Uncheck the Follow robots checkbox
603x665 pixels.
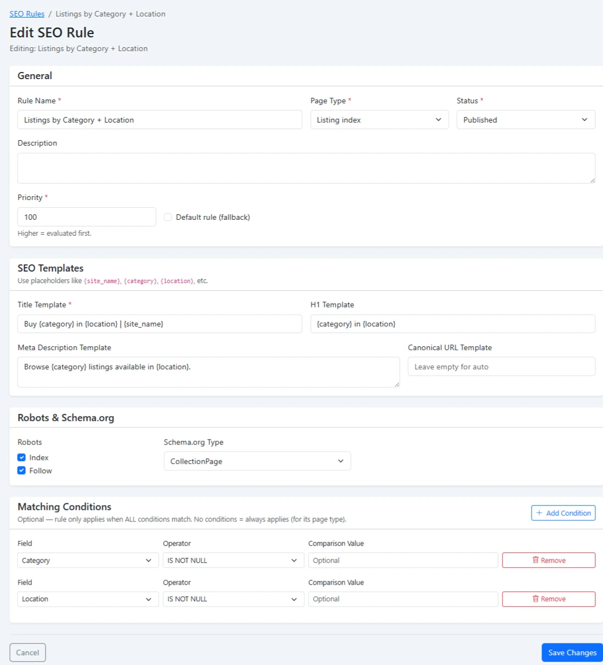point(21,470)
